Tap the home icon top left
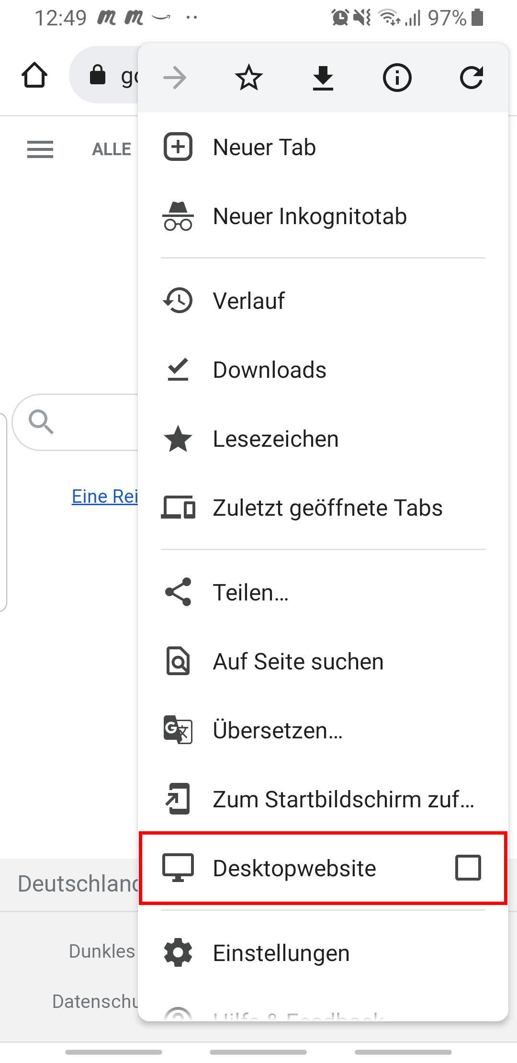 35,75
